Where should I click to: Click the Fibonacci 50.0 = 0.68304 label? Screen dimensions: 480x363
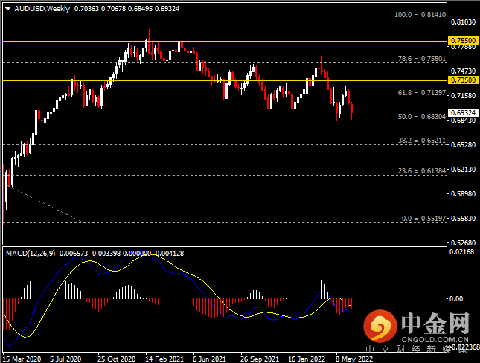click(x=420, y=117)
